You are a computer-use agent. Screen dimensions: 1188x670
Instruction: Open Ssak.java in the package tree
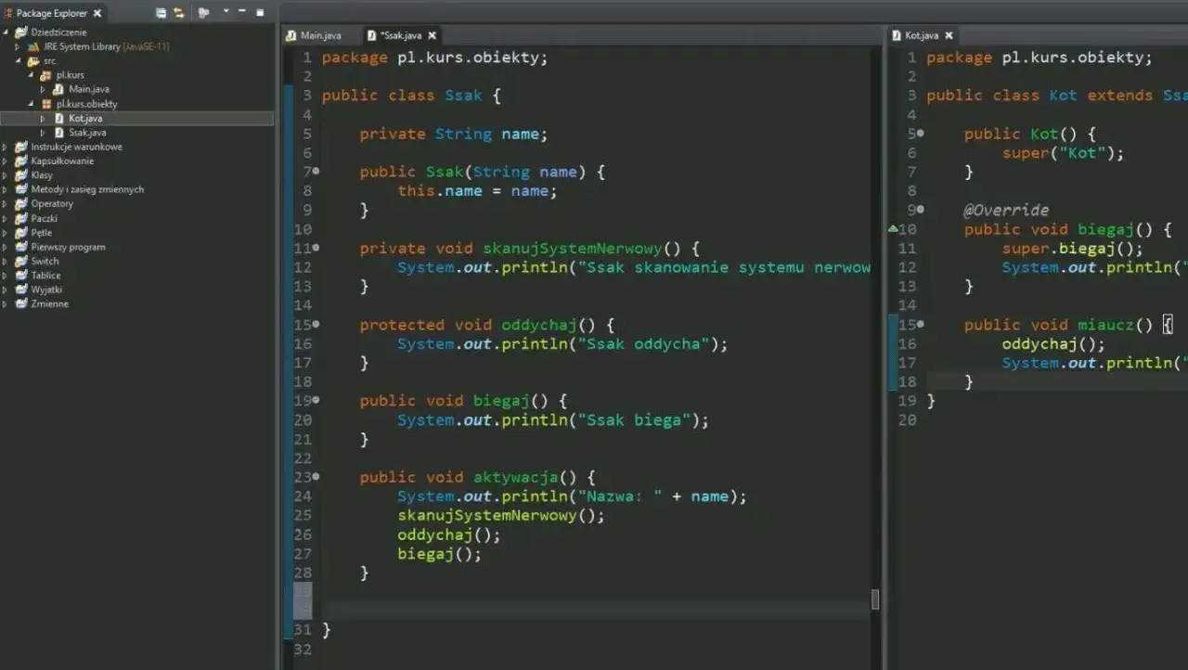tap(86, 133)
